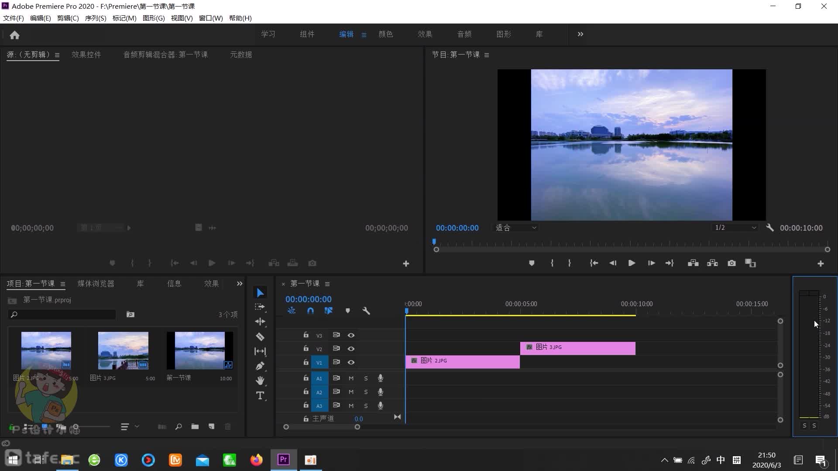This screenshot has width=838, height=471.
Task: Select the Razor tool
Action: pyautogui.click(x=260, y=337)
